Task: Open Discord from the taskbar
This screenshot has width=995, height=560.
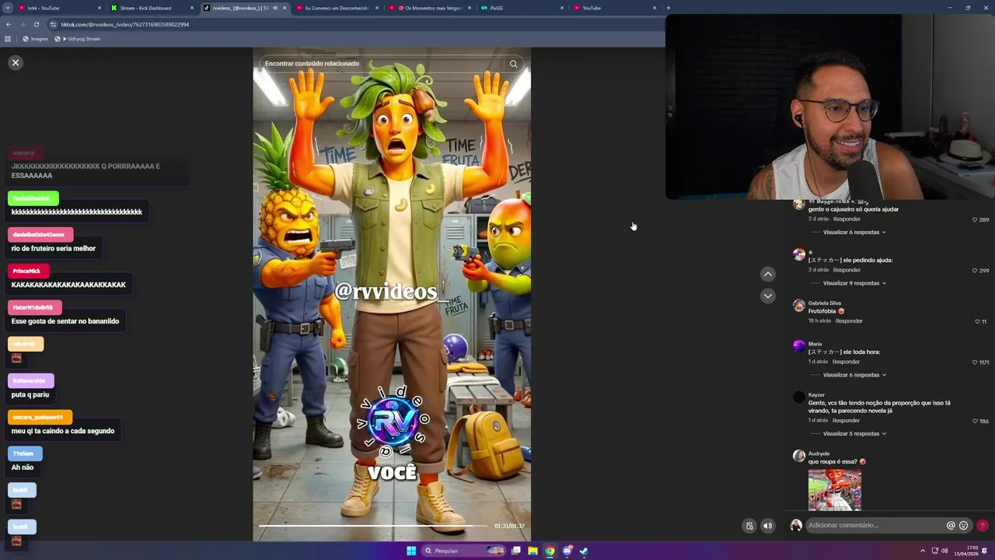Action: [567, 551]
